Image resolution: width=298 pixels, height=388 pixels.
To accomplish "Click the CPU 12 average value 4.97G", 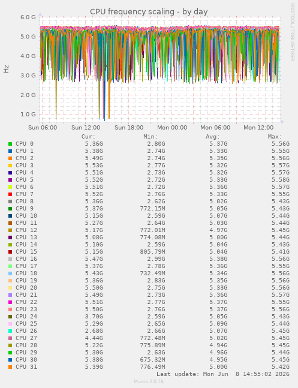I will [x=218, y=230].
